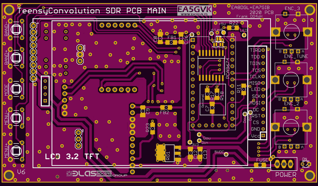Click the 2020 PCB text

261,12
